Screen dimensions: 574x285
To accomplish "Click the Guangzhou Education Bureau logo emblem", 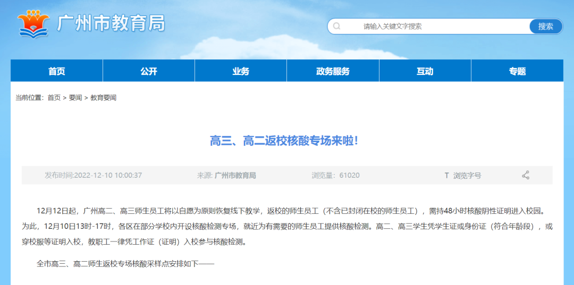I will [33, 24].
